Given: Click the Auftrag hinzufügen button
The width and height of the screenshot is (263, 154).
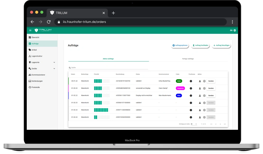Looking at the screenshot, I should 221,45.
